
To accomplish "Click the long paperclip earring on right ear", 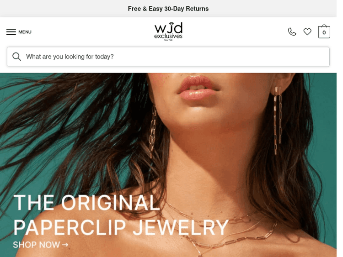I will [x=278, y=120].
